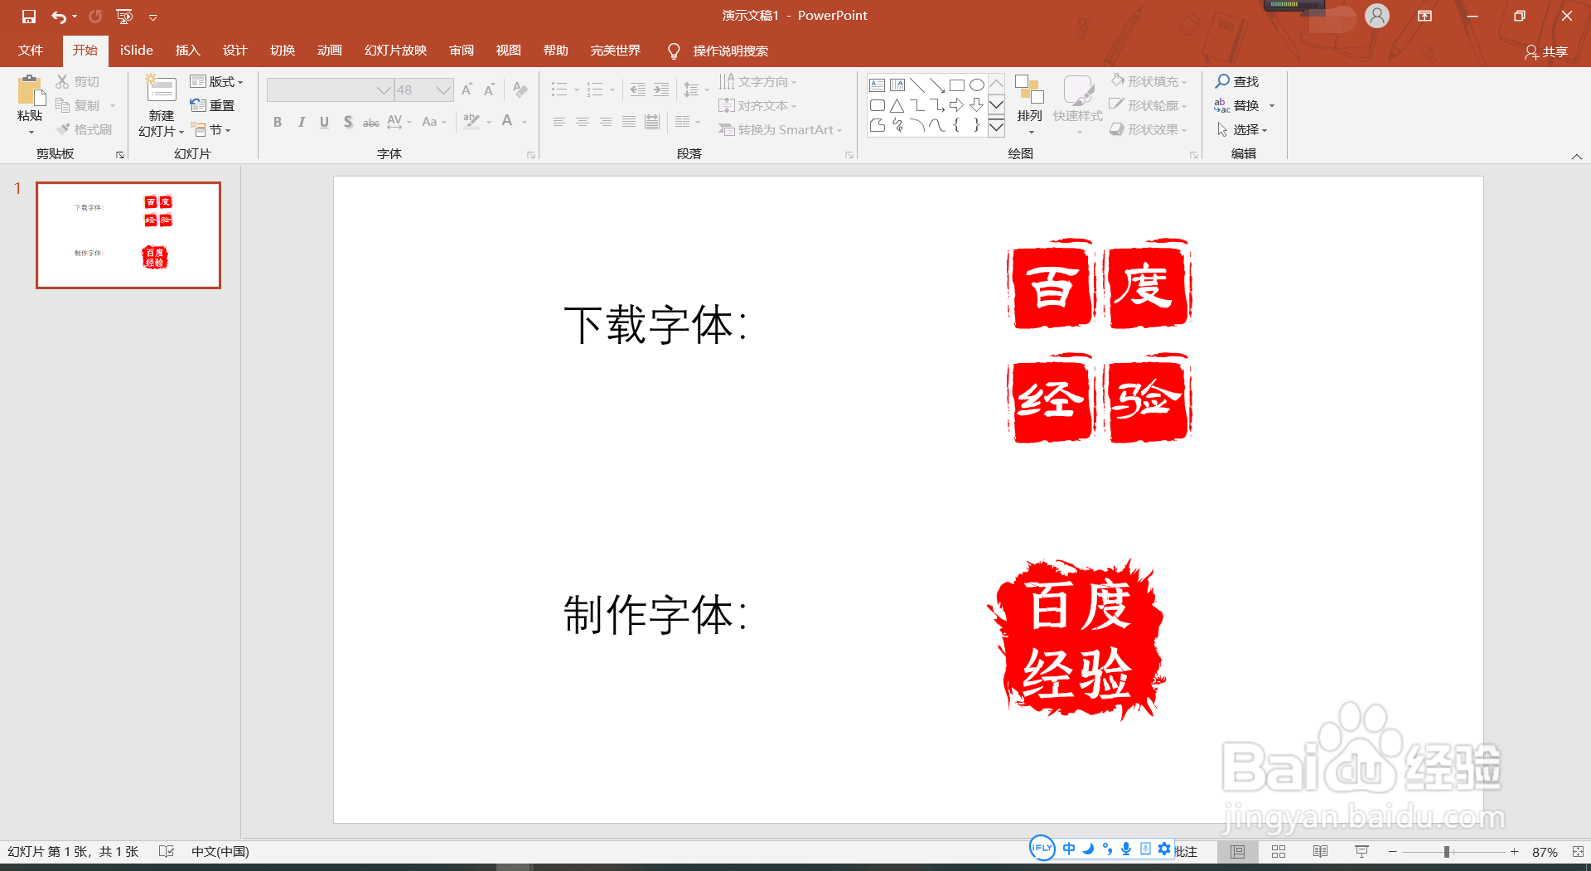Open the font size dropdown
Screen dimensions: 1591x871
point(444,90)
